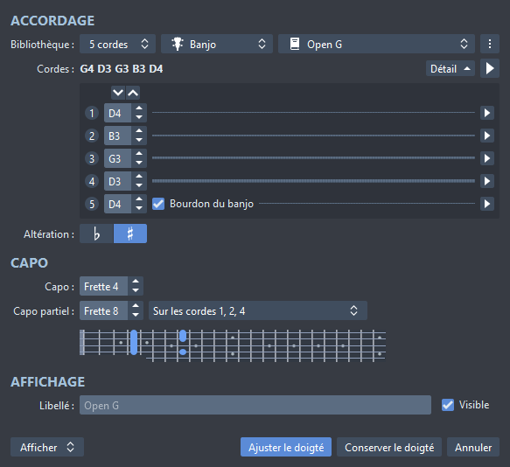Click Ajuster le doigté button
This screenshot has width=510, height=467.
[286, 447]
